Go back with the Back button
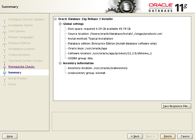The height and width of the screenshot is (140, 195). pyautogui.click(x=135, y=136)
